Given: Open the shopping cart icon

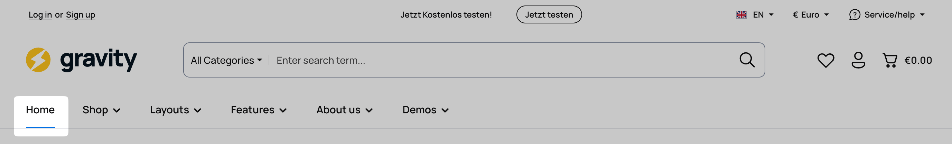Looking at the screenshot, I should coord(890,60).
